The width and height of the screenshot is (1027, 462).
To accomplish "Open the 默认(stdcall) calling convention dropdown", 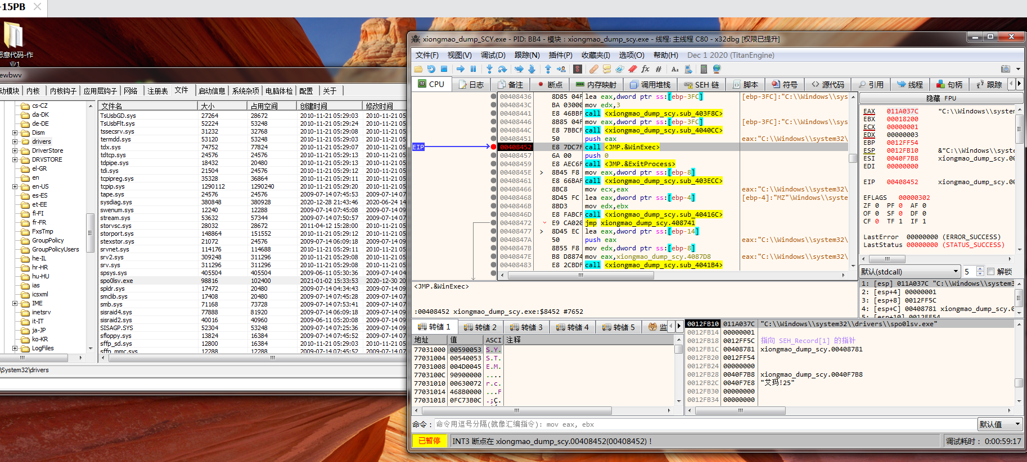I will coord(909,272).
